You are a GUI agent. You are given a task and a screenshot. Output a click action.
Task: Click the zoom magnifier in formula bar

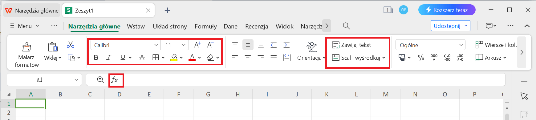coord(100,80)
